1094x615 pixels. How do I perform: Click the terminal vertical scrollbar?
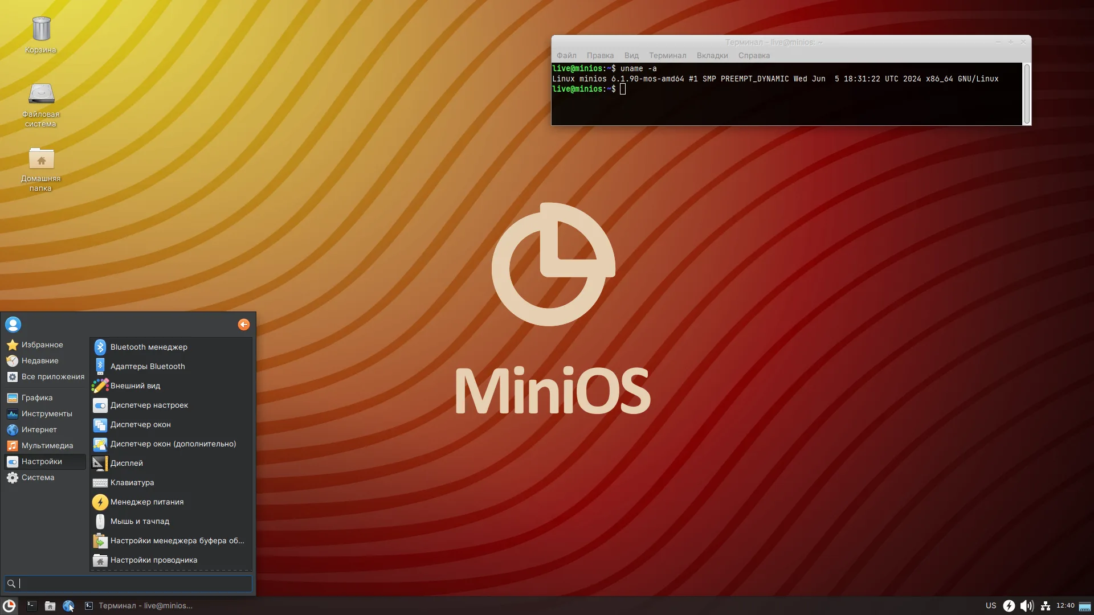[x=1027, y=94]
